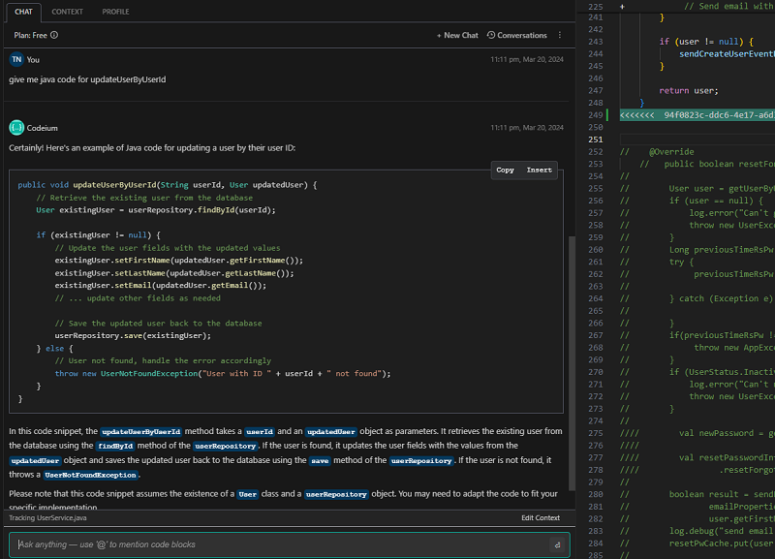The height and width of the screenshot is (559, 775).
Task: Click the Tracking UserService.java label
Action: tap(48, 518)
